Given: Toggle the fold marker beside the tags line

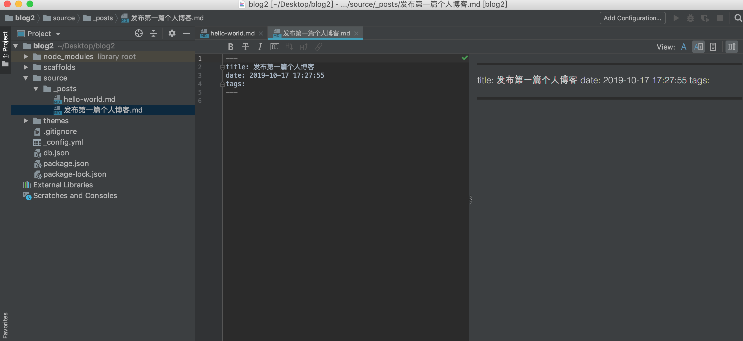Looking at the screenshot, I should tap(222, 84).
